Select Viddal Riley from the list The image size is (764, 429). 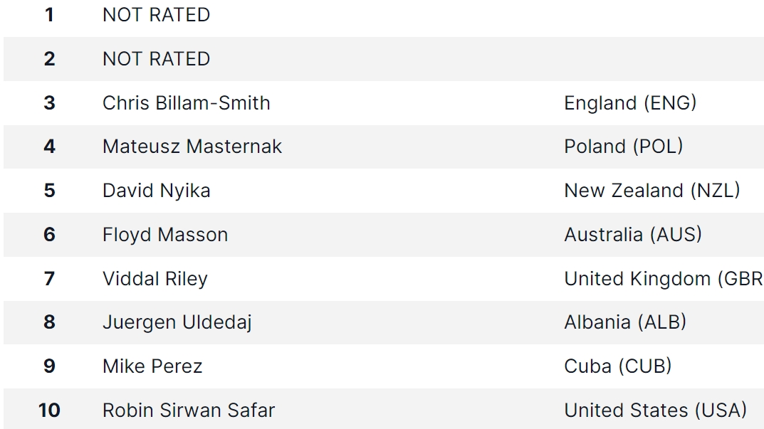point(155,278)
